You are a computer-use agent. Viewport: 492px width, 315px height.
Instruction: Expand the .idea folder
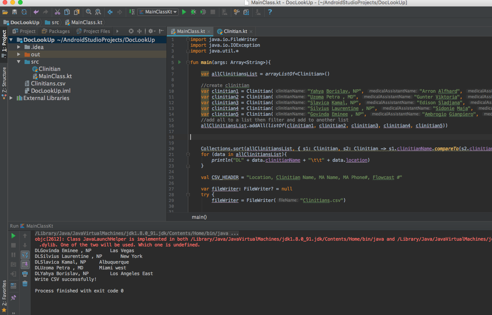pos(18,47)
